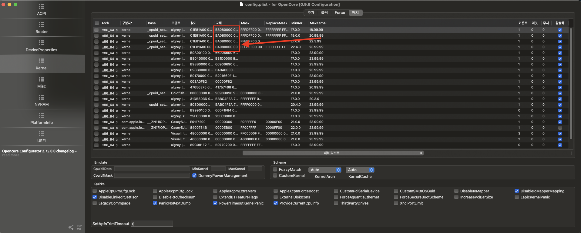Open the NVRAM section in sidebar
This screenshot has width=581, height=233.
click(x=42, y=100)
